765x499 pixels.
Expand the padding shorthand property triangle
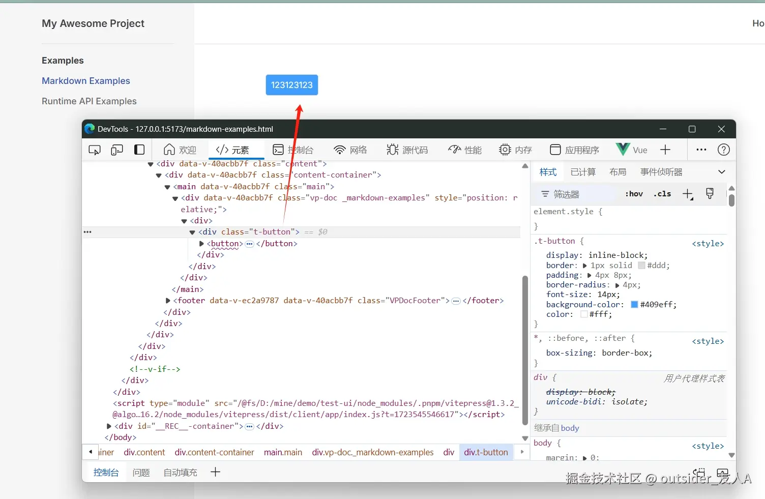tap(590, 275)
